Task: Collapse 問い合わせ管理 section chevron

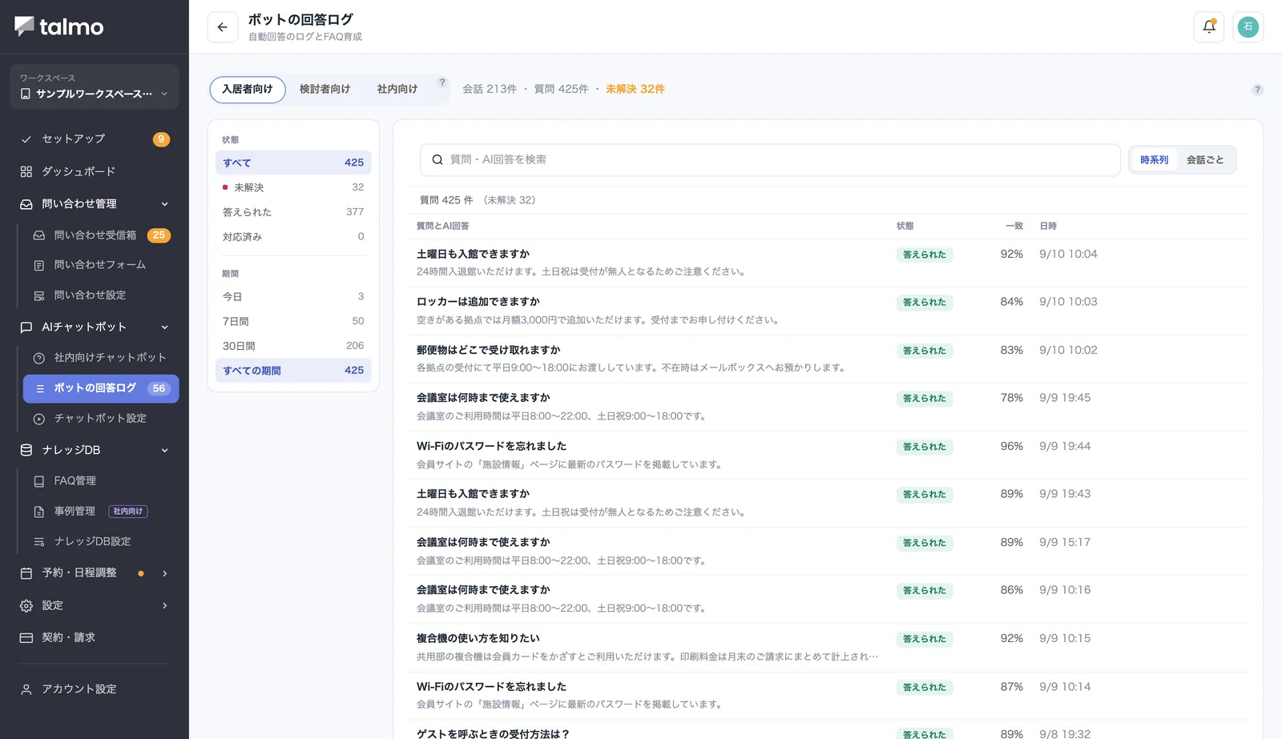Action: click(x=164, y=204)
